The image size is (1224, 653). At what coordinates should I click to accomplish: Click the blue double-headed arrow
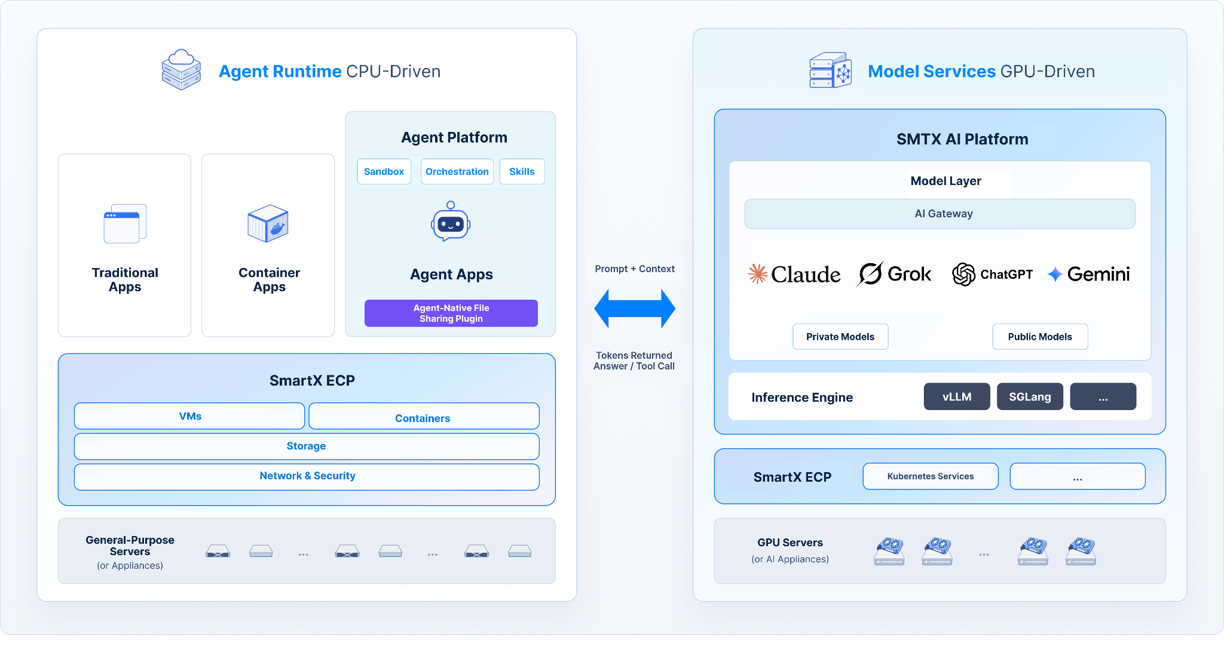[635, 309]
